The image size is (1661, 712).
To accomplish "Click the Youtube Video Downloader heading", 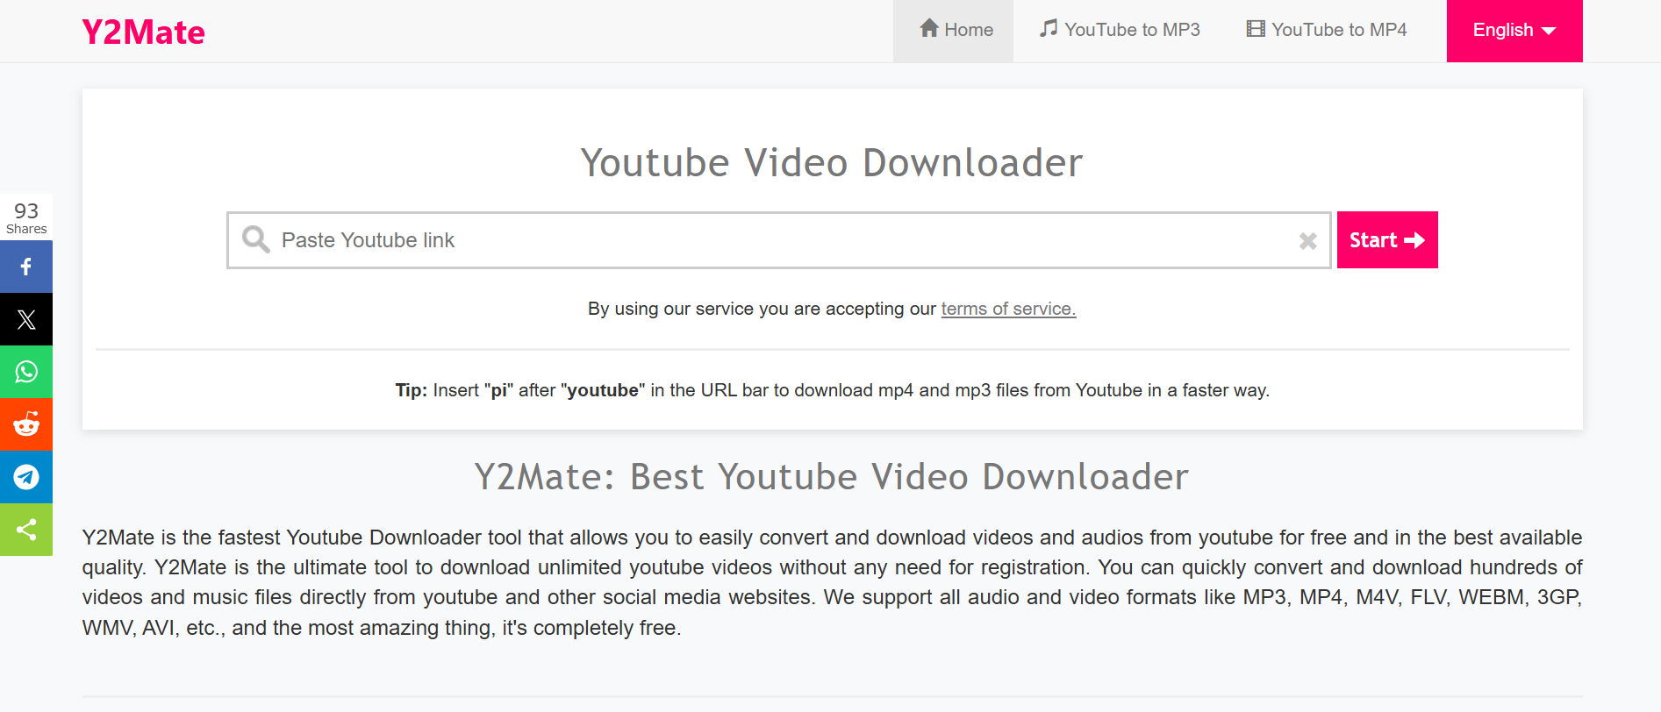I will pos(832,163).
